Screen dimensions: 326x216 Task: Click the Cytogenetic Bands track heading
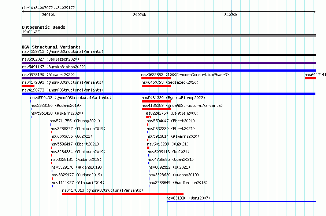[44, 27]
